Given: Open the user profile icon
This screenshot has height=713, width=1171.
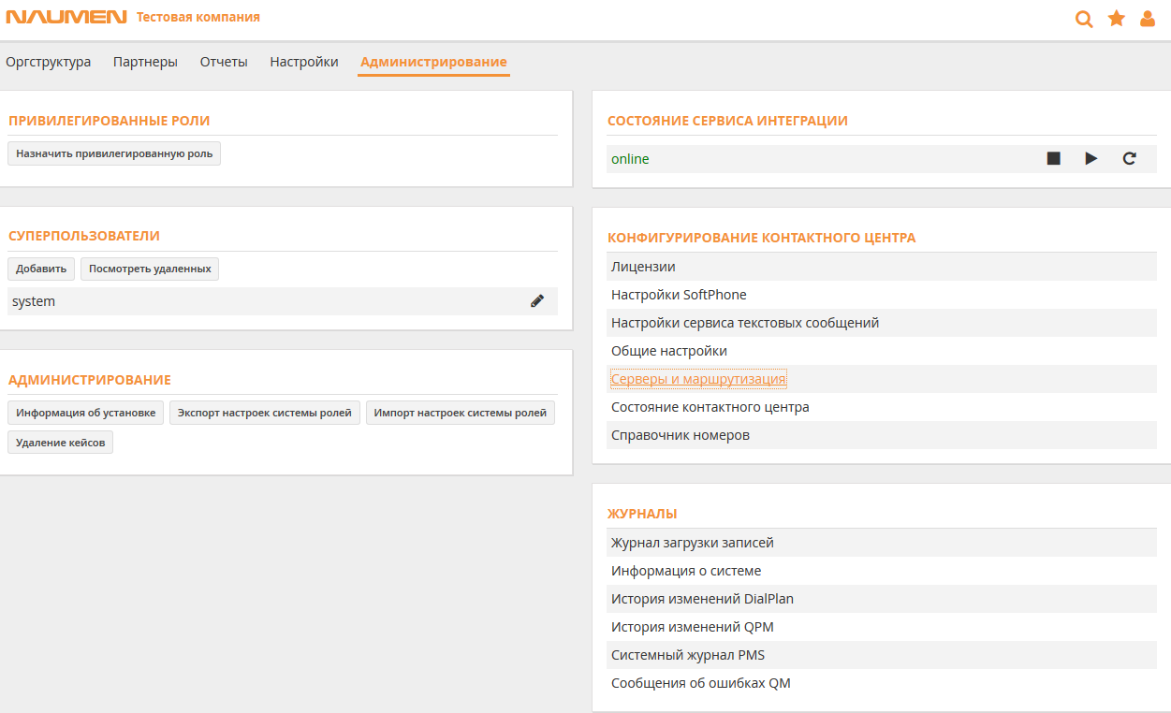Looking at the screenshot, I should click(1148, 19).
